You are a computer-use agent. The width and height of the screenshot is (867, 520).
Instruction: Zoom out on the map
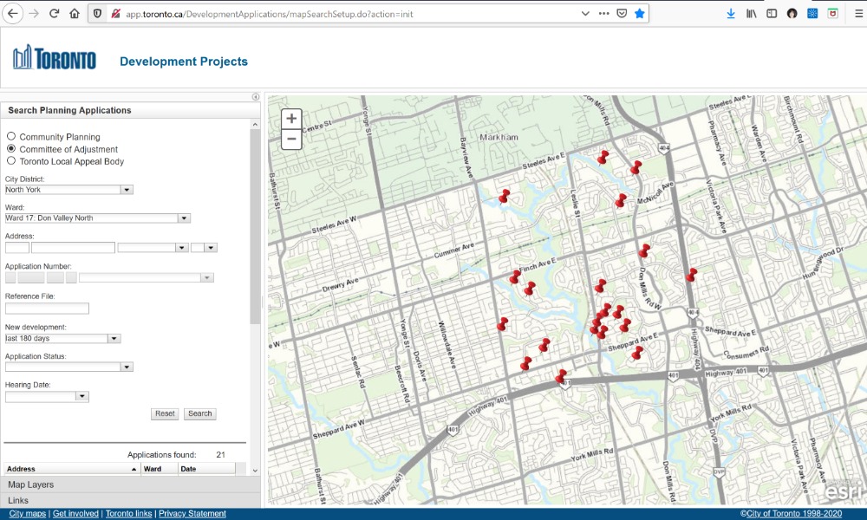[x=291, y=140]
